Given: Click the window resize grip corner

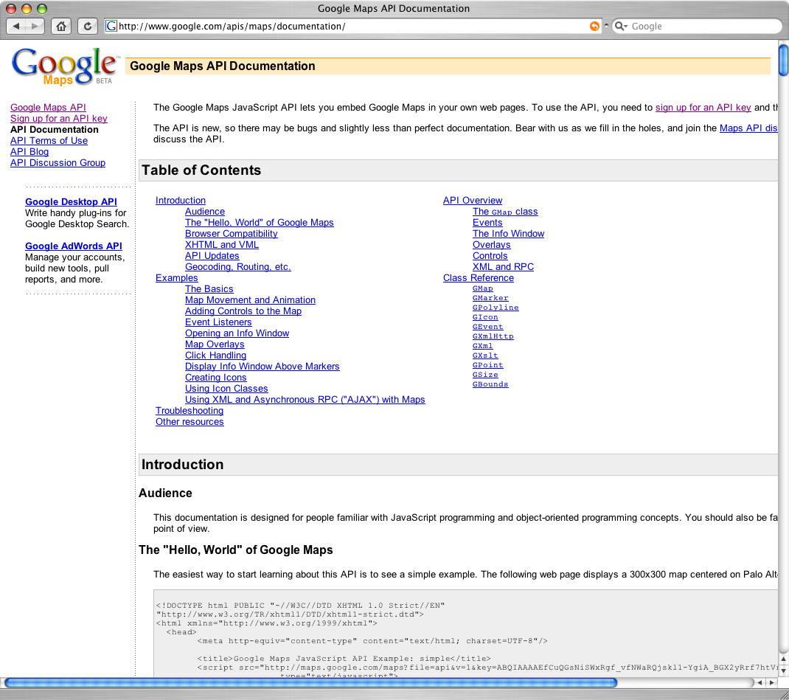Looking at the screenshot, I should 783,694.
